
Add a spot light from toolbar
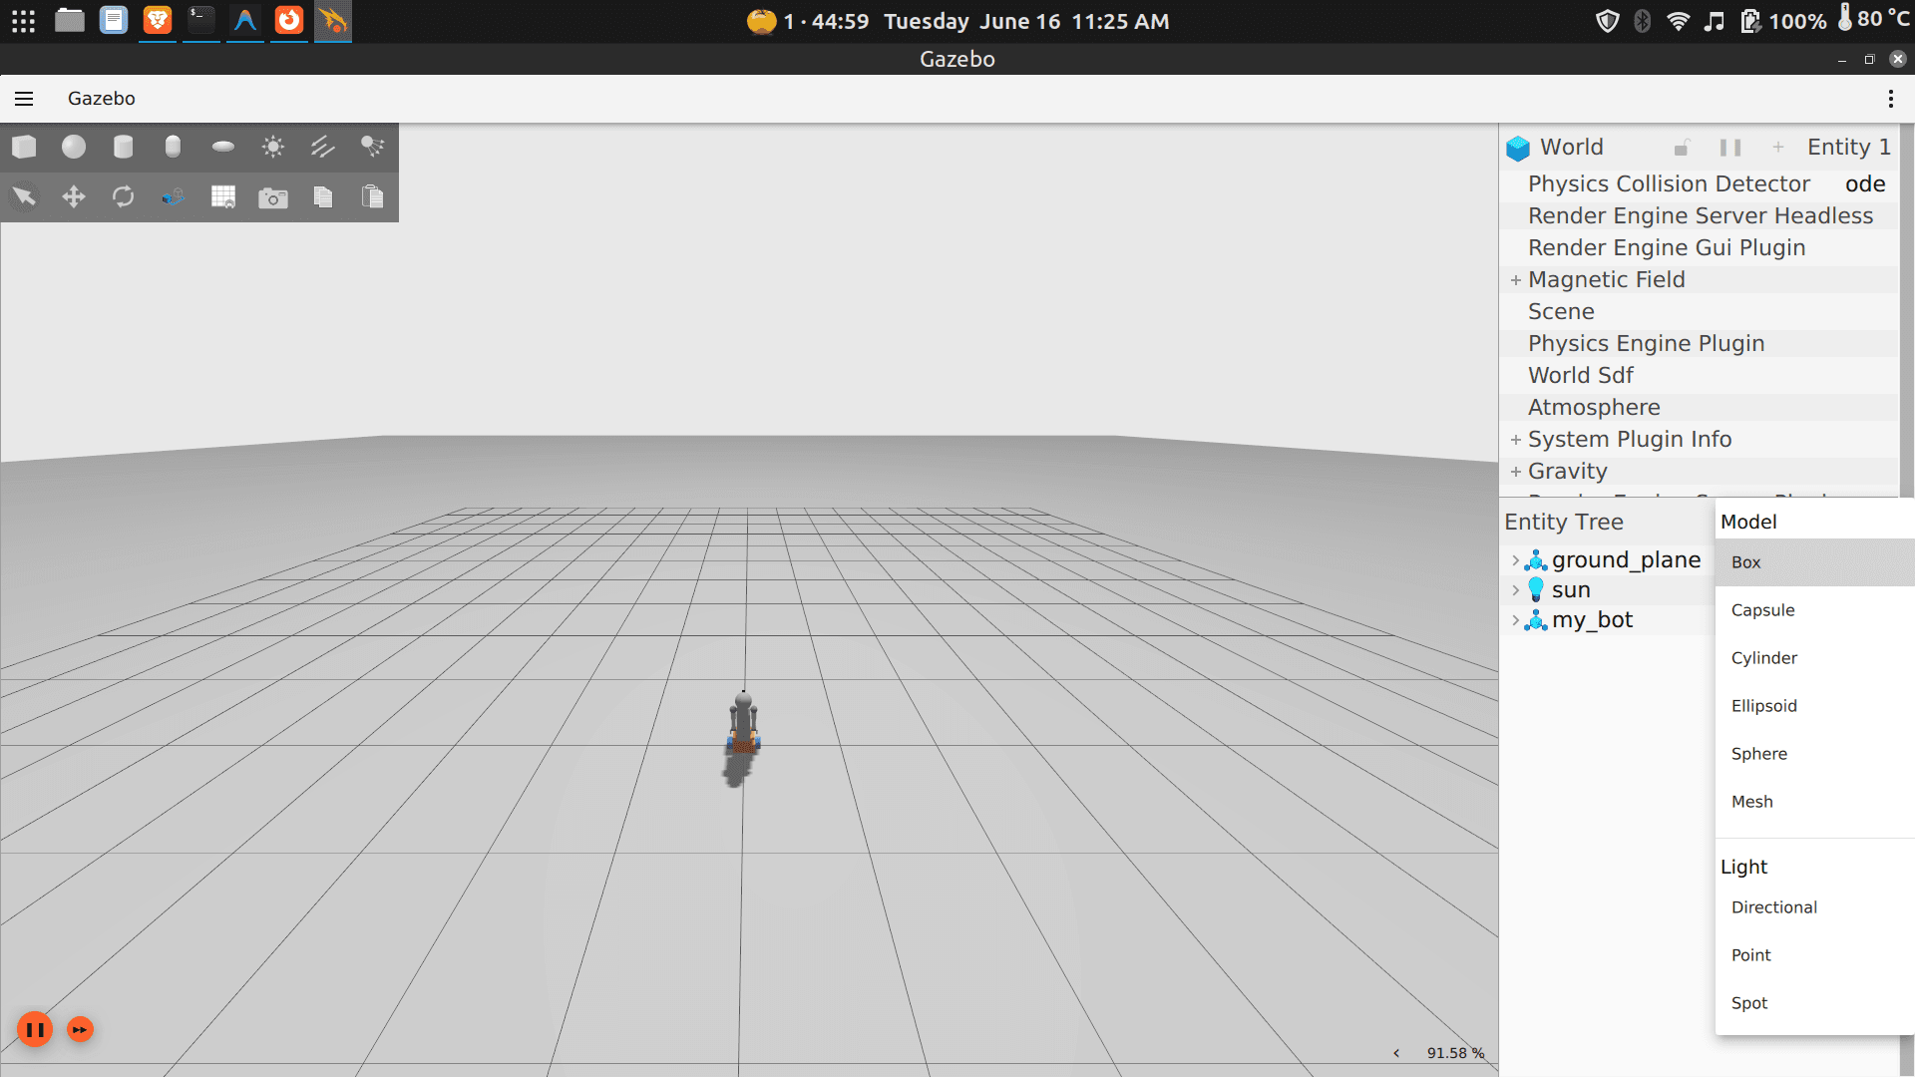pyautogui.click(x=373, y=148)
